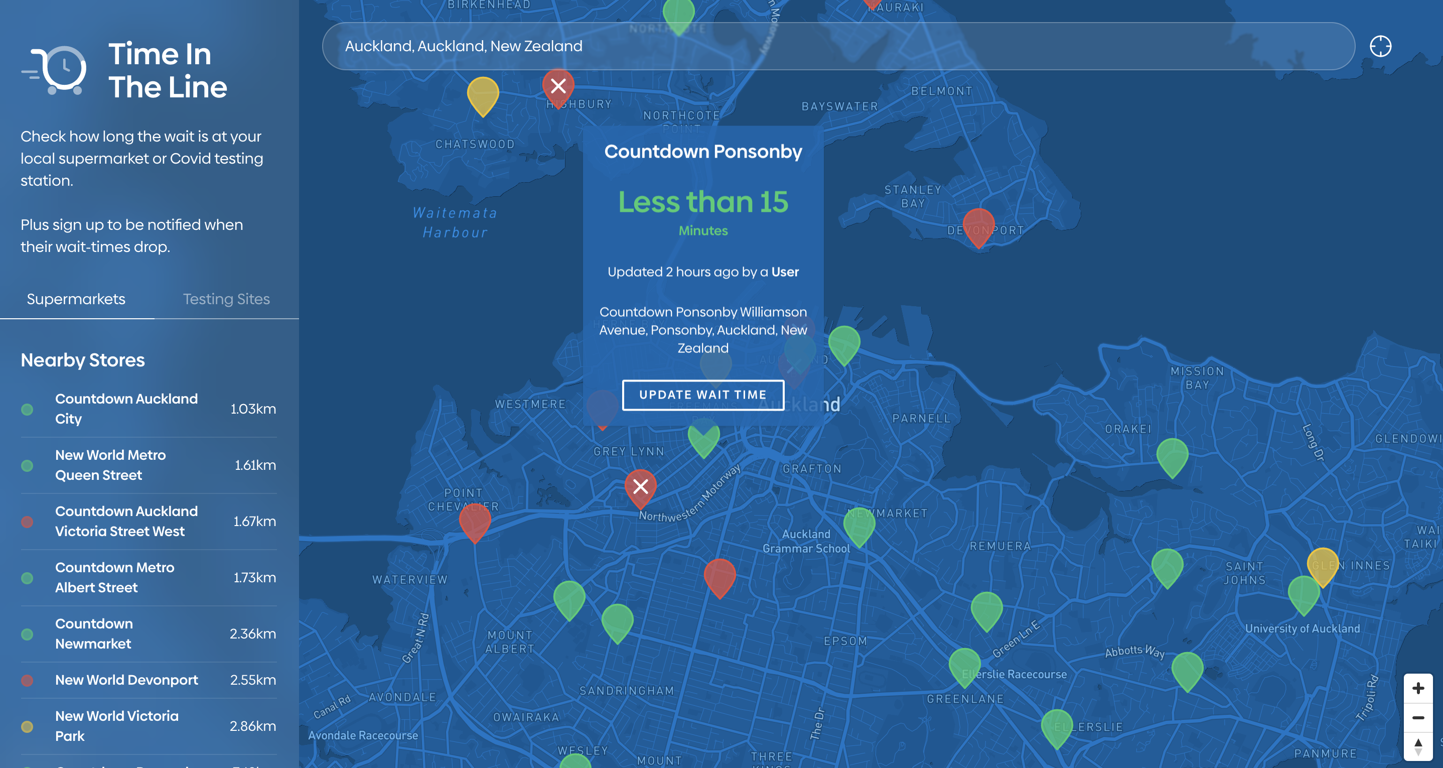Screen dimensions: 1443x768
Task: Click the 'Less than 15' wait time text
Action: point(703,201)
